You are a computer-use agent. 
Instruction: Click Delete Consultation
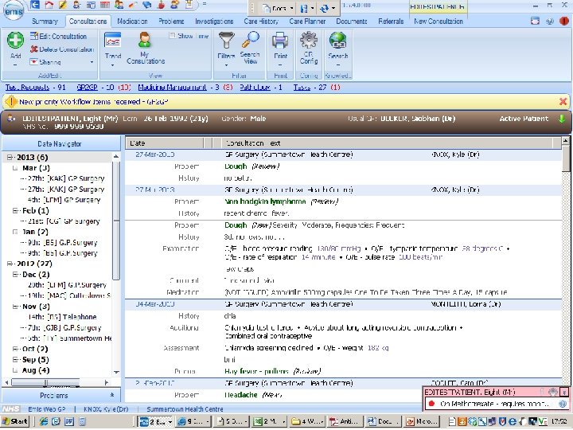62,49
